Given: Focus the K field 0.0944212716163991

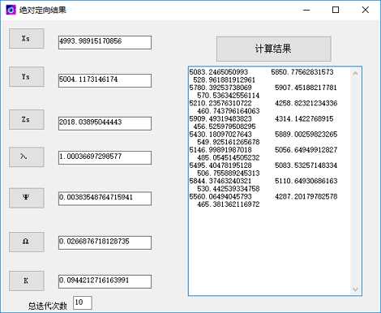Looking at the screenshot, I should [x=105, y=281].
